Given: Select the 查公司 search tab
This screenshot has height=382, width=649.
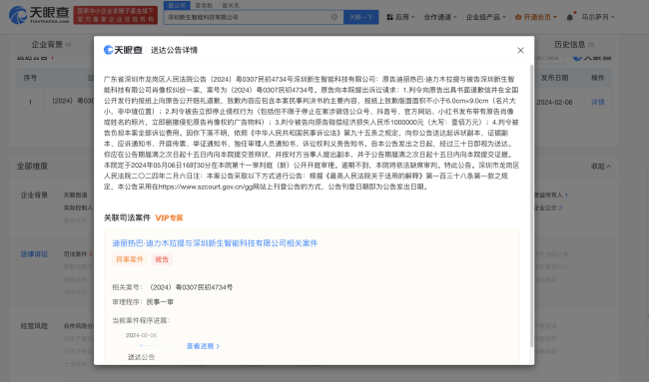Looking at the screenshot, I should pyautogui.click(x=177, y=5).
